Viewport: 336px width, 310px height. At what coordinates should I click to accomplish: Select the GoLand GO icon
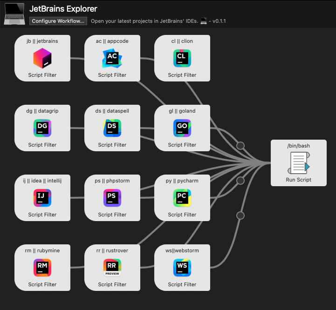click(x=182, y=128)
